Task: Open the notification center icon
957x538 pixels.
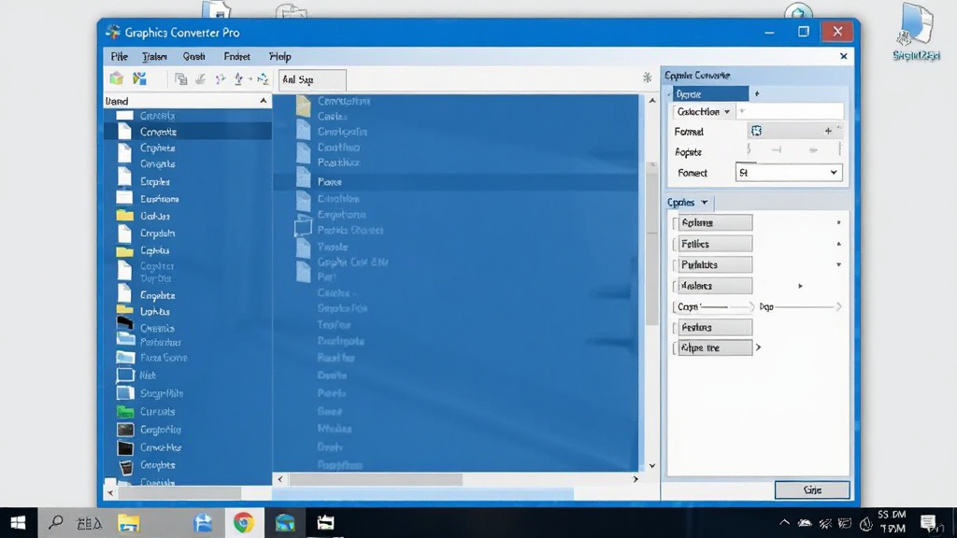Action: coord(928,523)
